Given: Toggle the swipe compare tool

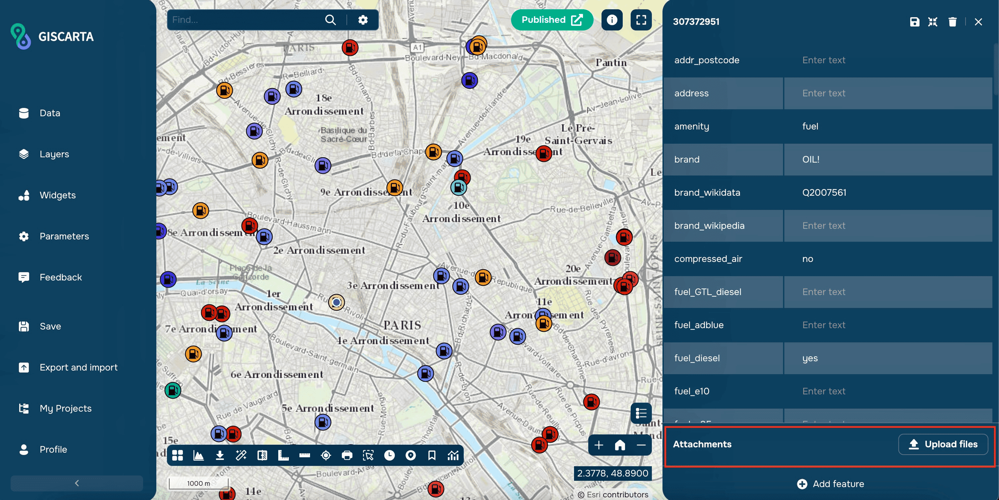Looking at the screenshot, I should pyautogui.click(x=262, y=455).
